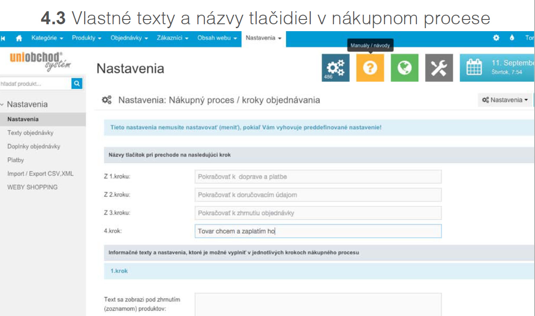Click the home icon in top navigation

[19, 38]
